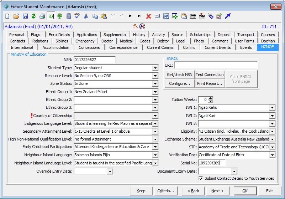This screenshot has height=199, width=285.
Task: Click the green Refresh arrows icon
Action: 34,16
